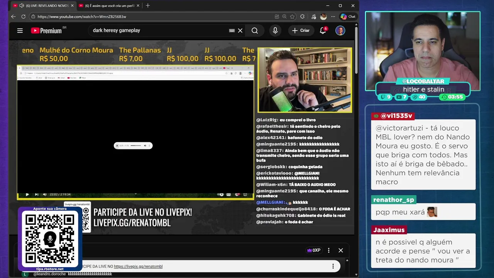Open the on-screen keyboard icon in search
494x278 pixels.
pos(232,31)
